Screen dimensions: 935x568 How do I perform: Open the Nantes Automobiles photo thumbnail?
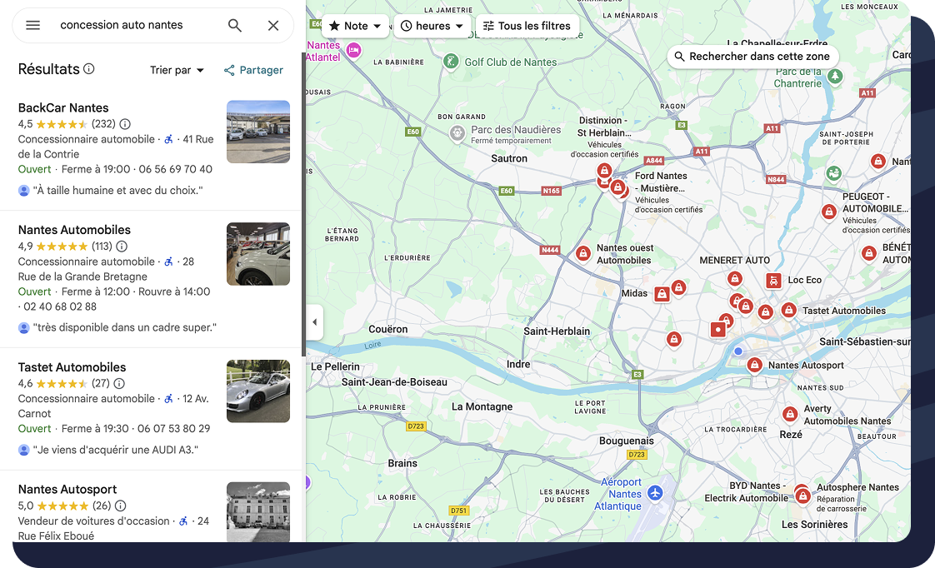click(x=258, y=254)
